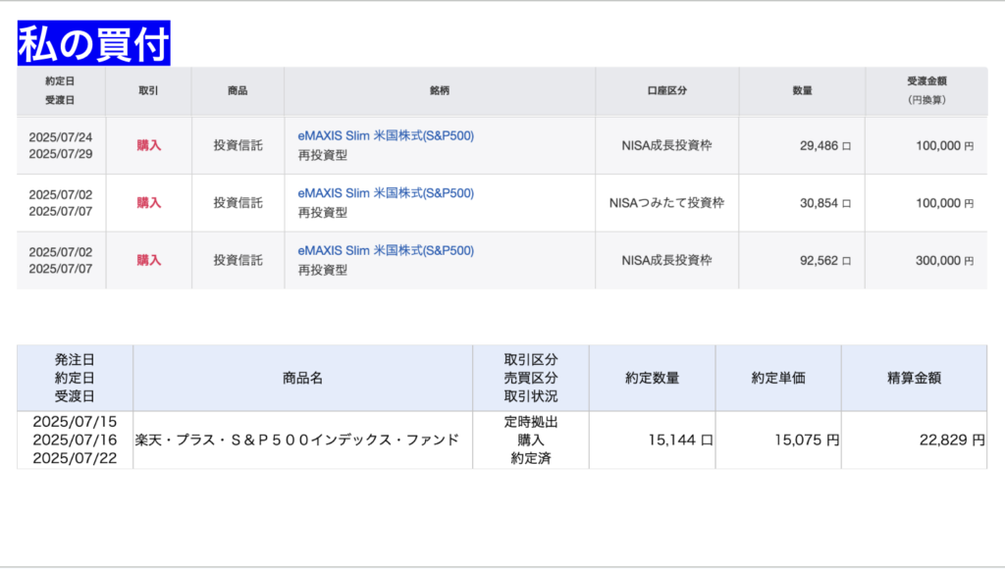Click 楽天・プラス・S&P500インデックス・ファンド
Viewport: 1005px width, 569px height.
pyautogui.click(x=297, y=440)
